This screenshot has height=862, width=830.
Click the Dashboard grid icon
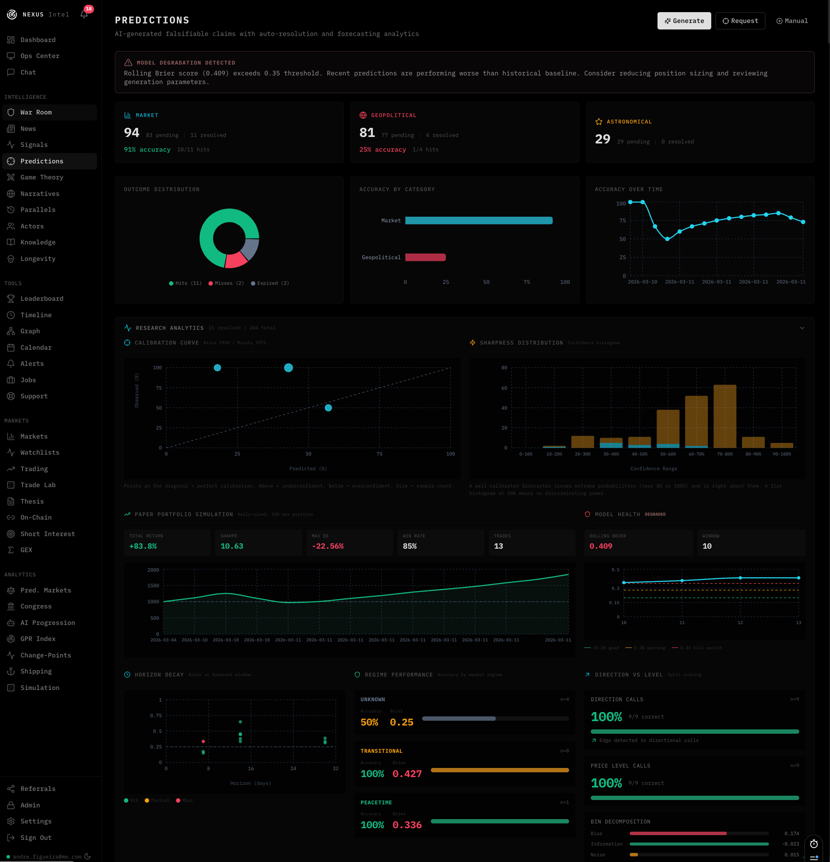click(11, 40)
